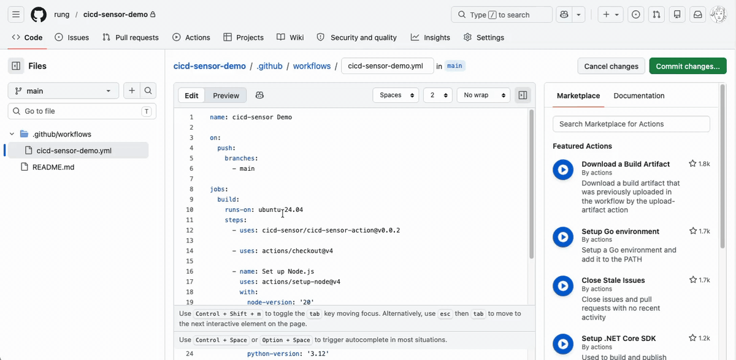Open the No wrap line mode dropdown
736x360 pixels.
483,96
